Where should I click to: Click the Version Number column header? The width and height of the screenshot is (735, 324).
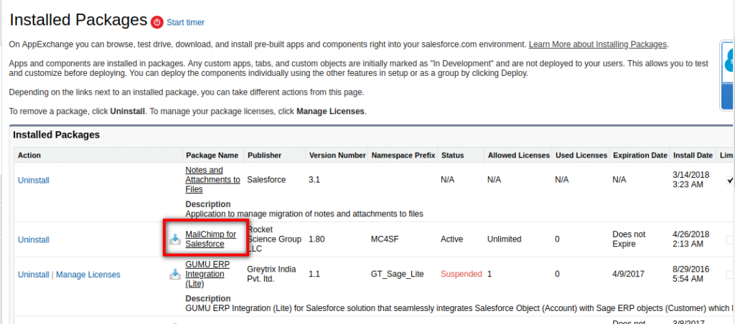click(x=337, y=155)
